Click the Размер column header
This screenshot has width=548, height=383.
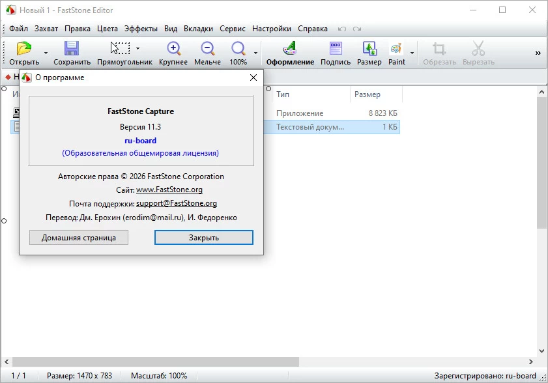[x=368, y=94]
